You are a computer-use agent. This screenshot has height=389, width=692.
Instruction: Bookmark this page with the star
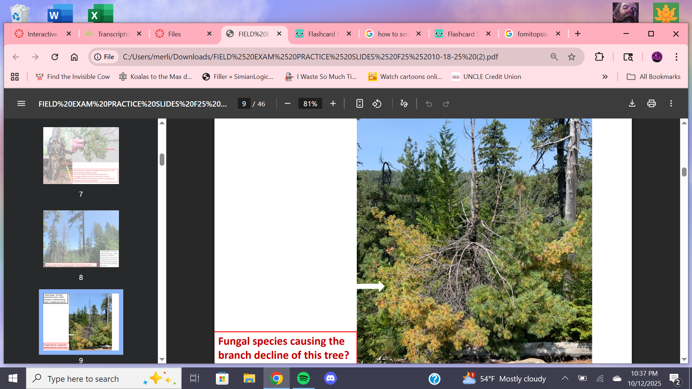pos(572,57)
